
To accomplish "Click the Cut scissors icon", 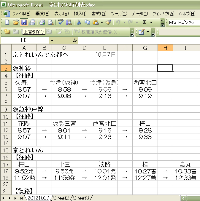I will coord(79,22).
